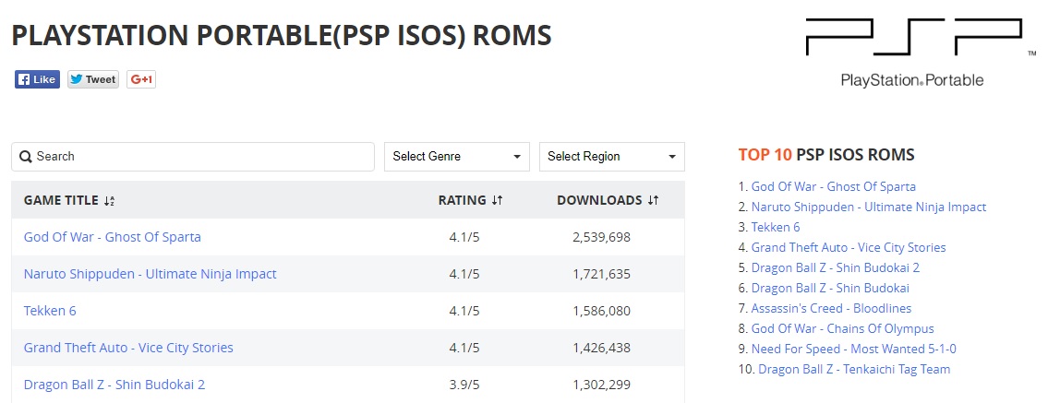This screenshot has width=1048, height=403.
Task: Open Assassin's Creed - Bloodlines in Top 10
Action: coord(831,308)
